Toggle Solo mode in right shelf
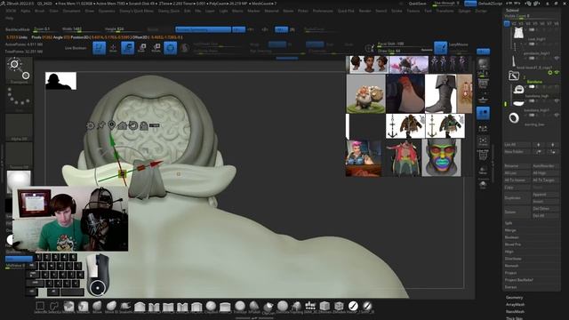Screen dimensions: 569x320 tap(483, 185)
